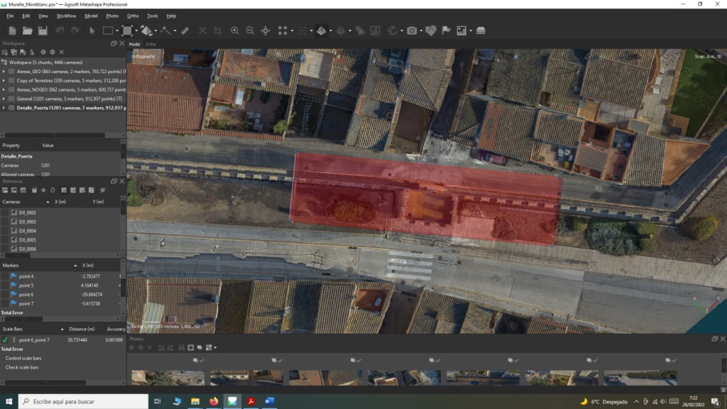Uncheck the point 6_point 7 scale bar
Screen dimensions: 727x409
[x=6, y=340]
